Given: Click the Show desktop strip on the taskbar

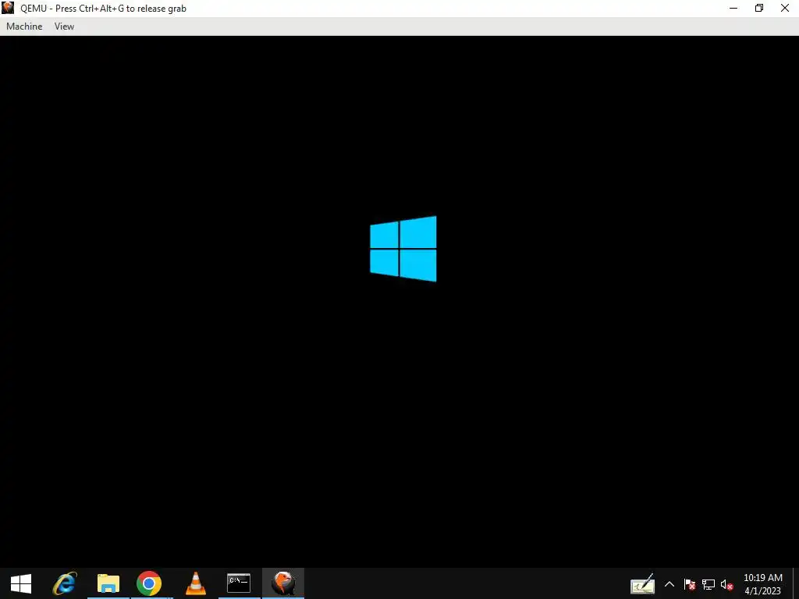Looking at the screenshot, I should [796, 583].
